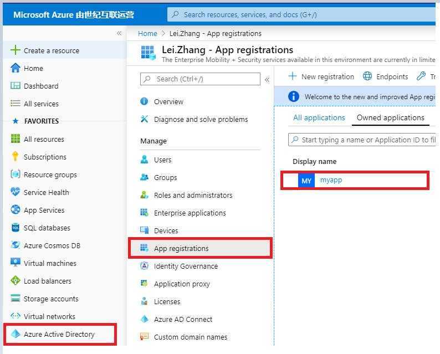Open Subscriptions key icon
The height and width of the screenshot is (354, 440).
pos(15,156)
